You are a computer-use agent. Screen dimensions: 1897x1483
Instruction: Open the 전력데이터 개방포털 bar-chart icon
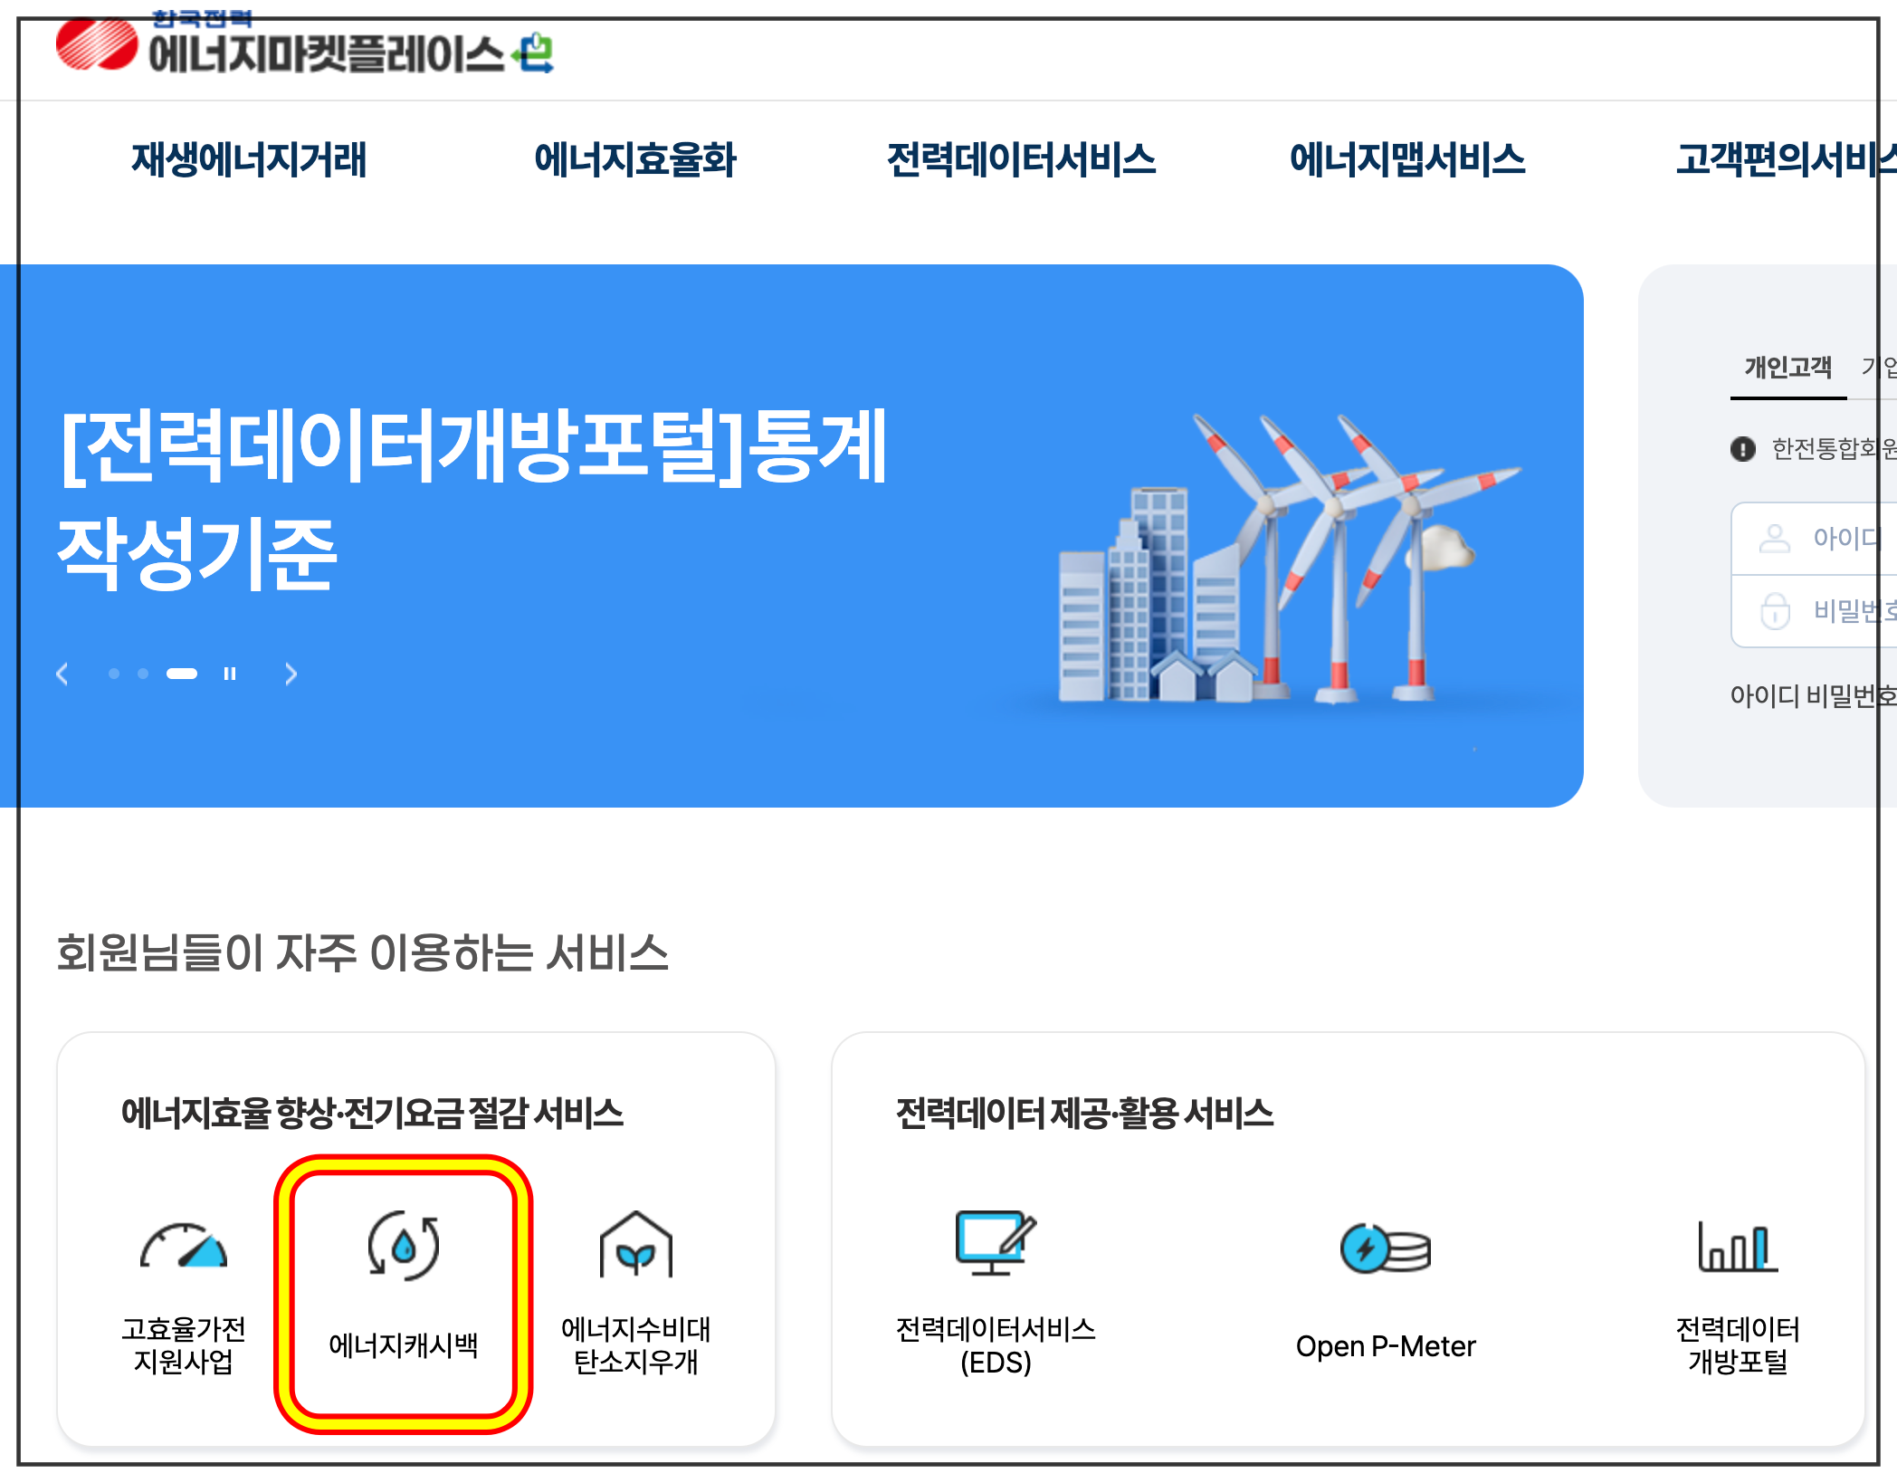tap(1737, 1248)
